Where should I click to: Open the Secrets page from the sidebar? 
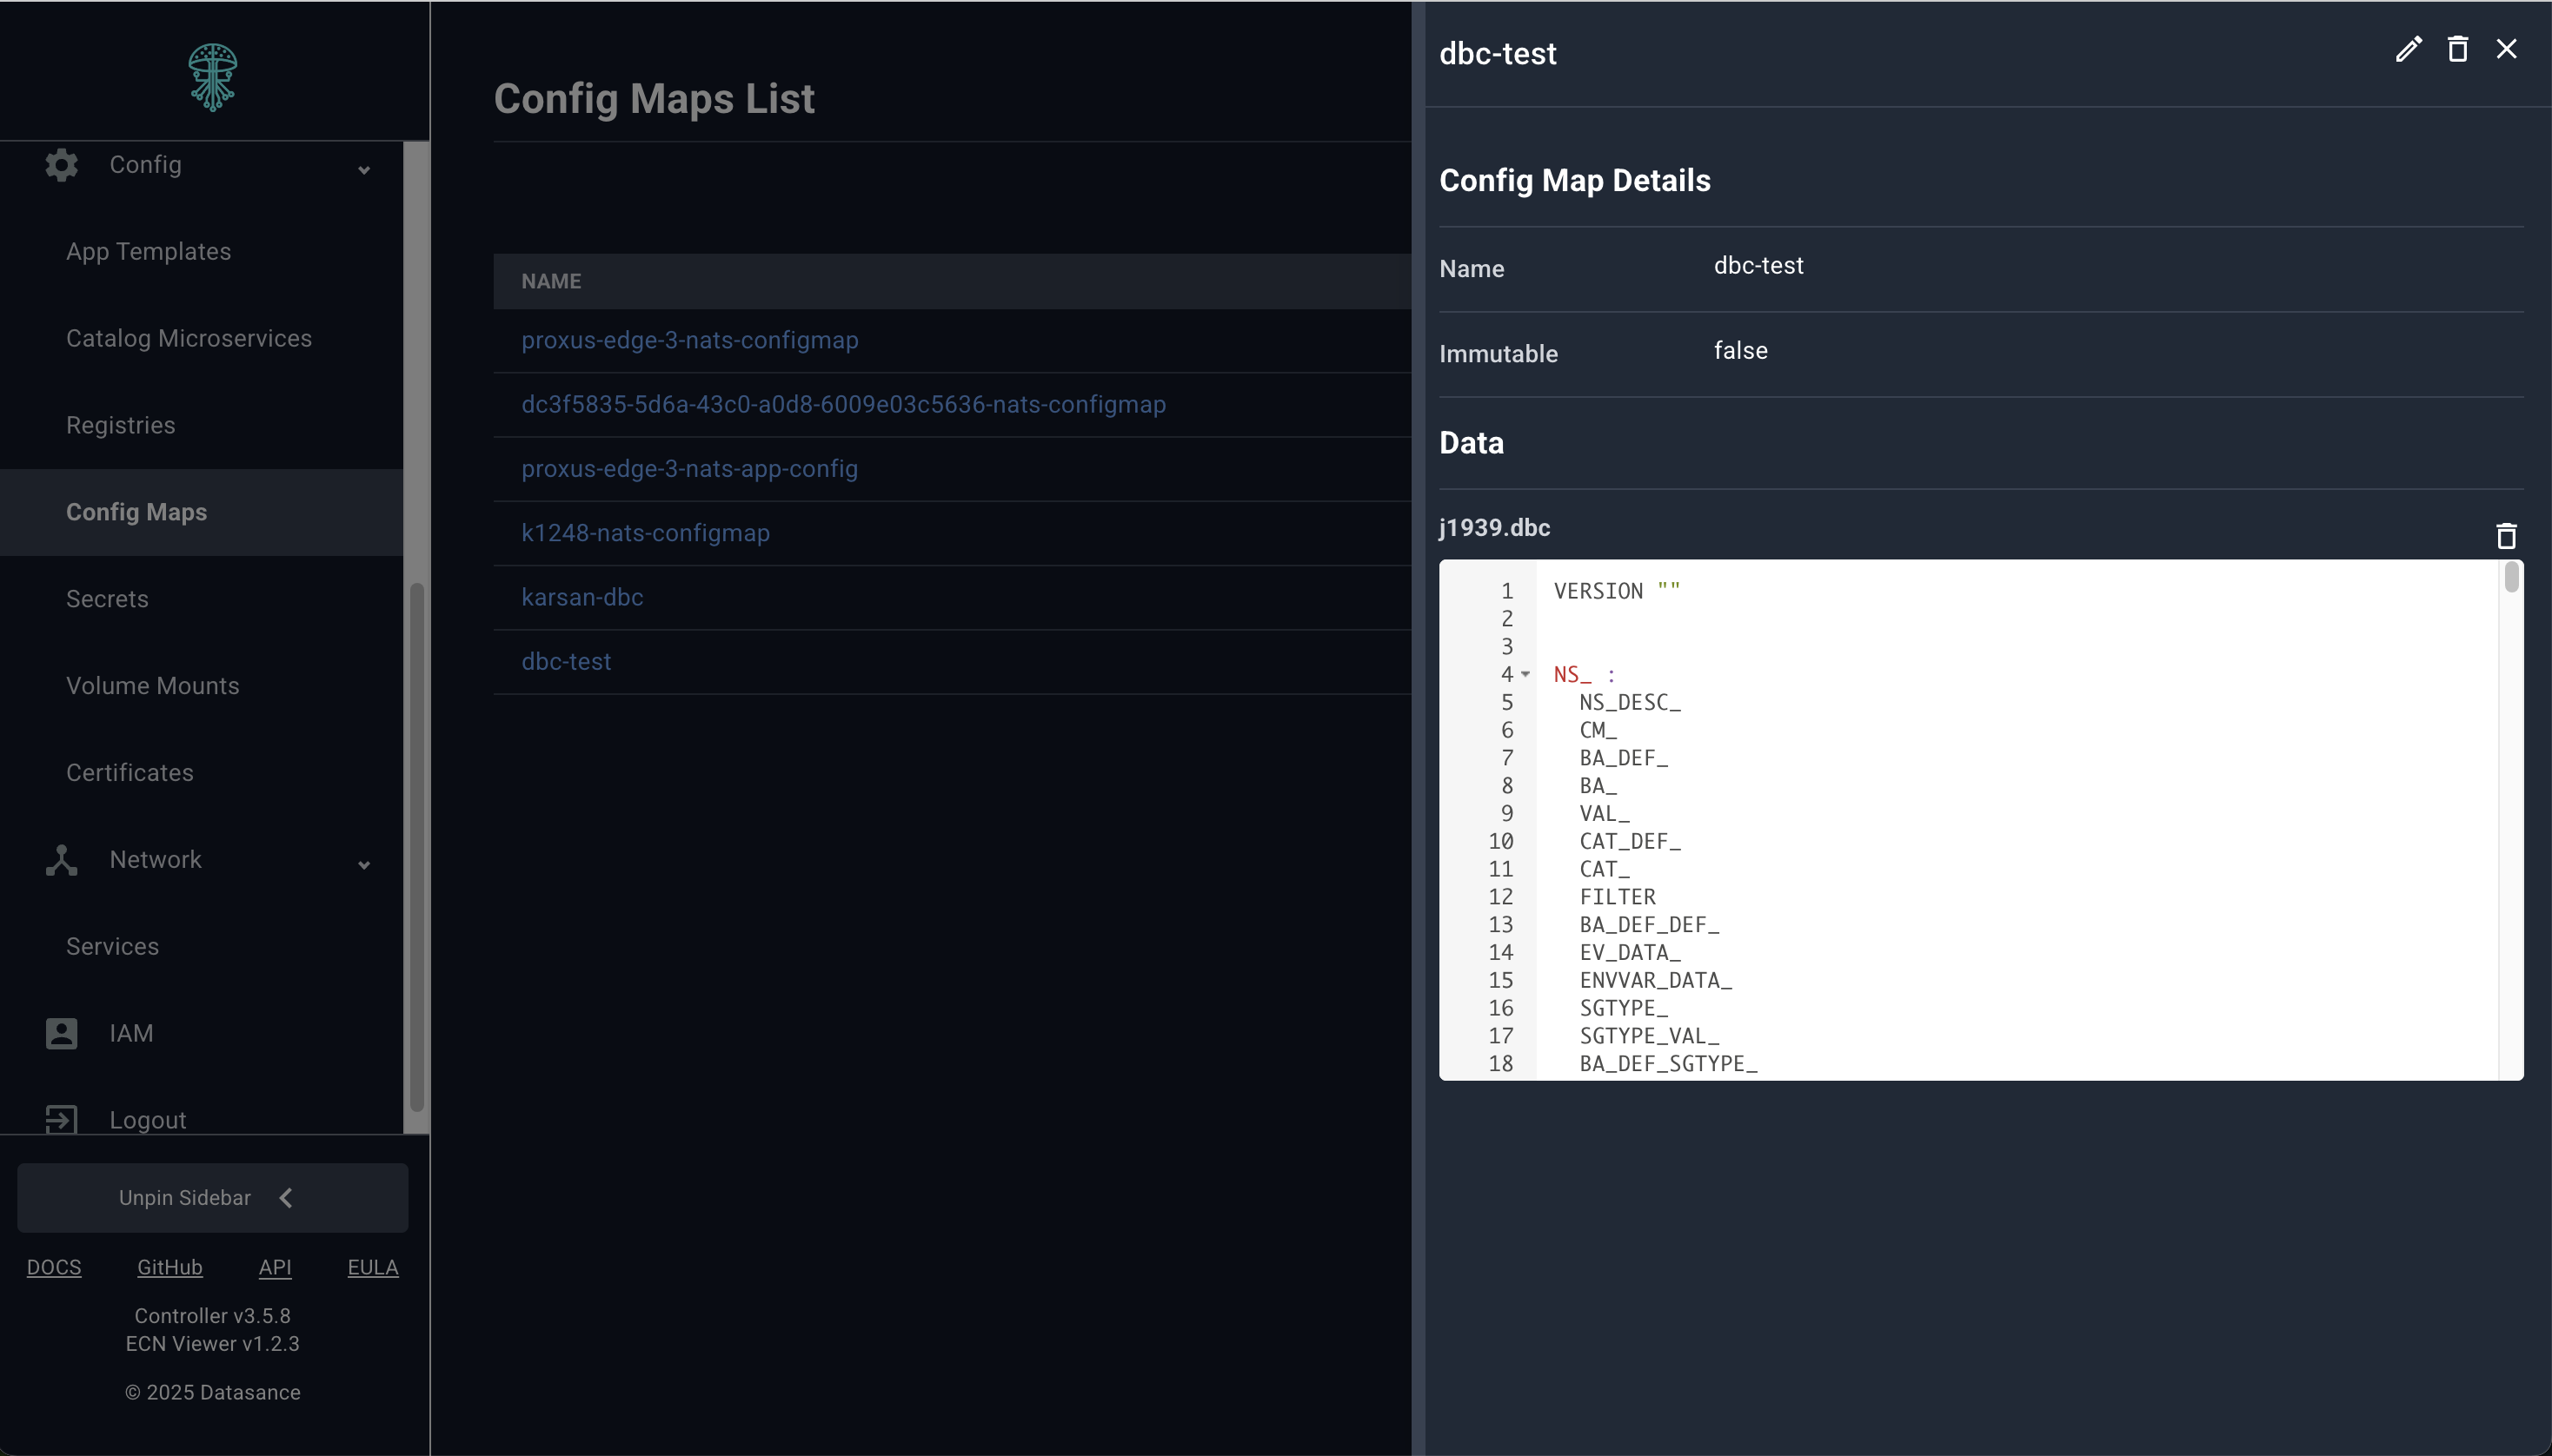pos(108,598)
